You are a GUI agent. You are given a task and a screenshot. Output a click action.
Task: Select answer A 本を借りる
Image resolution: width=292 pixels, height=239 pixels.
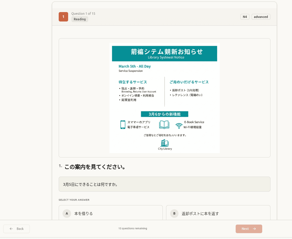pyautogui.click(x=111, y=213)
